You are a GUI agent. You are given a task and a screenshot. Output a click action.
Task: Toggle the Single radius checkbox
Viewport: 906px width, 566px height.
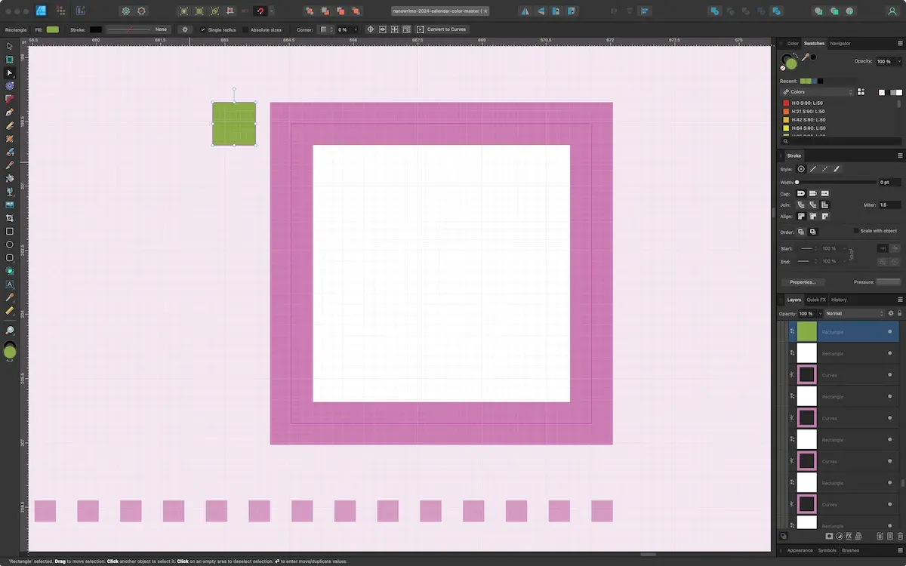202,29
